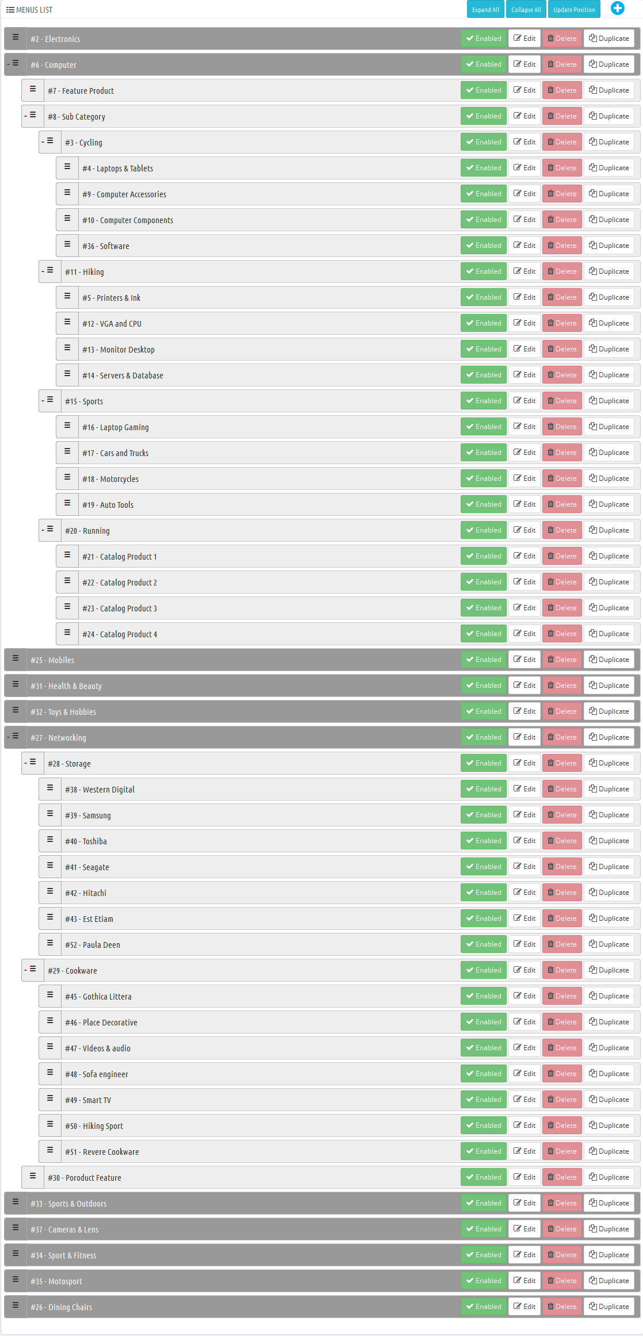Click the drag handle for #18 Motorcycles
This screenshot has width=643, height=1336.
click(67, 477)
